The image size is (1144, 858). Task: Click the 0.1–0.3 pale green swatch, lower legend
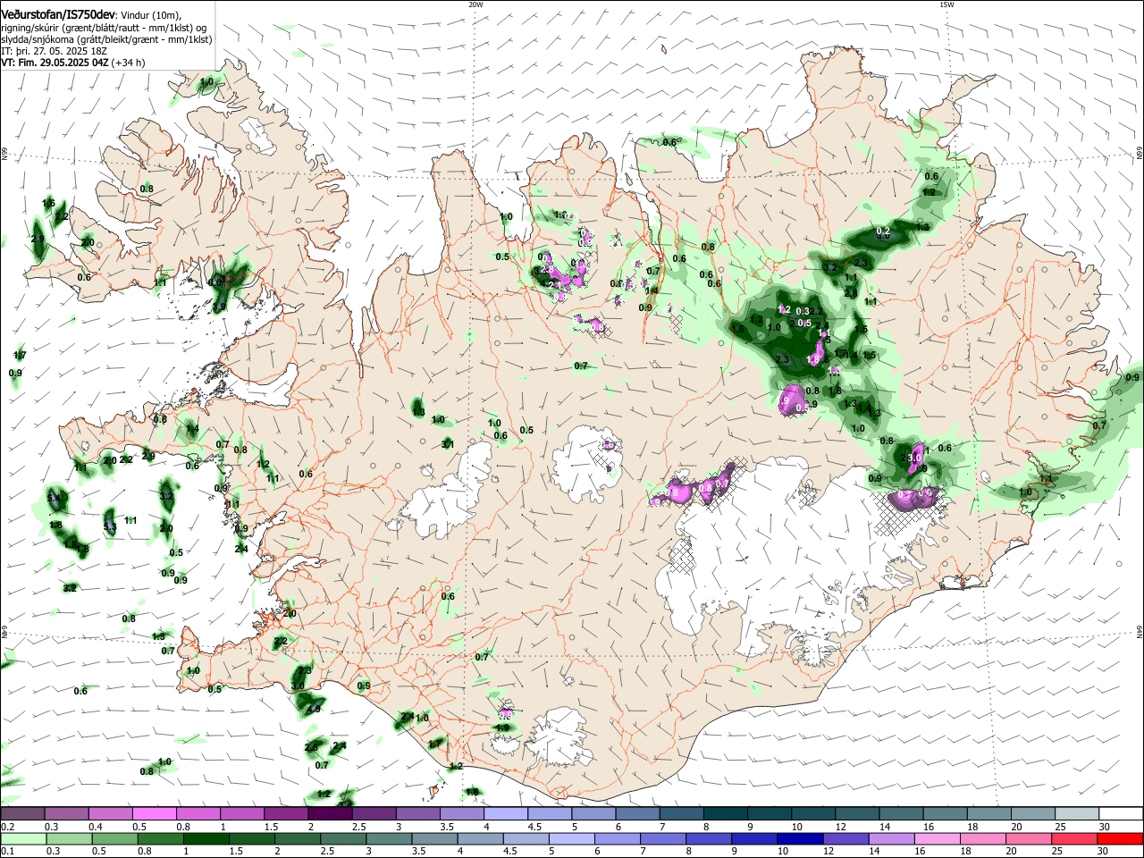pos(22,839)
